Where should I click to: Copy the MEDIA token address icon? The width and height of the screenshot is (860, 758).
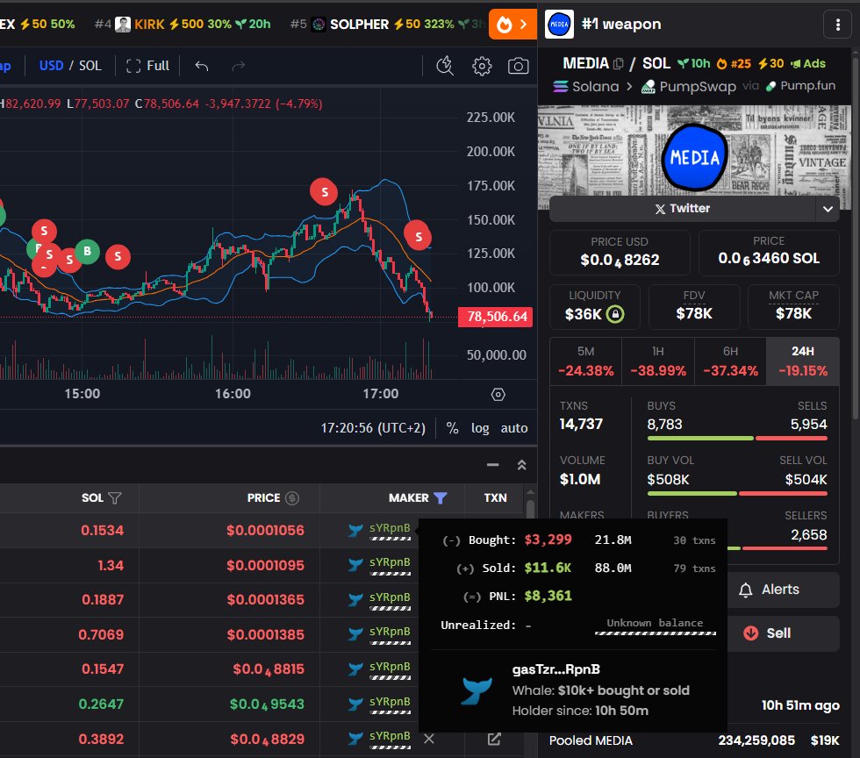[x=618, y=64]
